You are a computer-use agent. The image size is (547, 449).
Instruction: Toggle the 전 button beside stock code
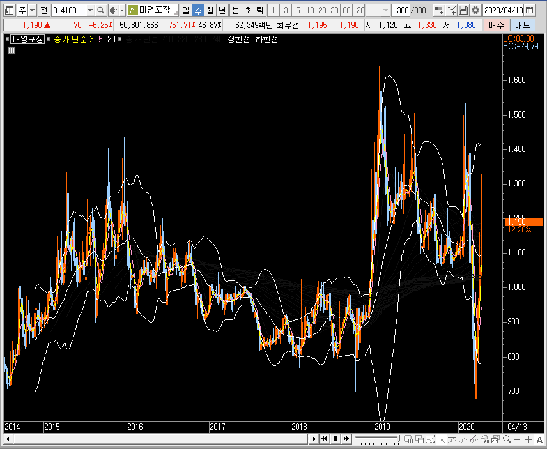point(43,10)
